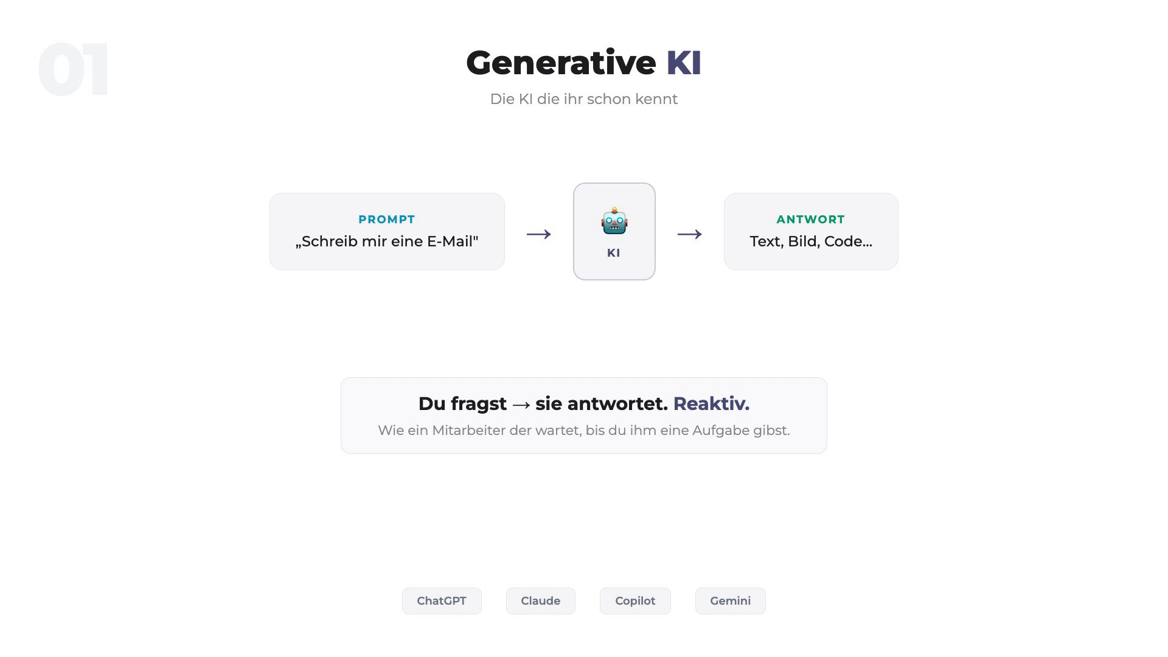Click the arrow pointing to the Antwort card
Viewport: 1168px width, 657px height.
(689, 234)
